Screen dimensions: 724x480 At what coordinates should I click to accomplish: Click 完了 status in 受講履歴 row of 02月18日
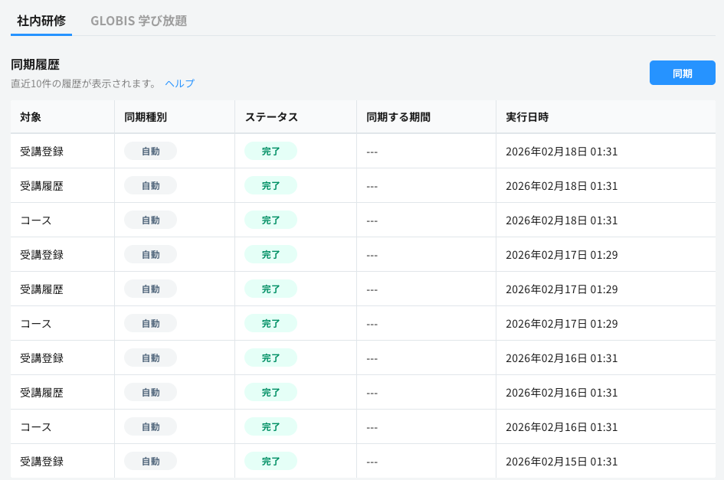(x=270, y=186)
